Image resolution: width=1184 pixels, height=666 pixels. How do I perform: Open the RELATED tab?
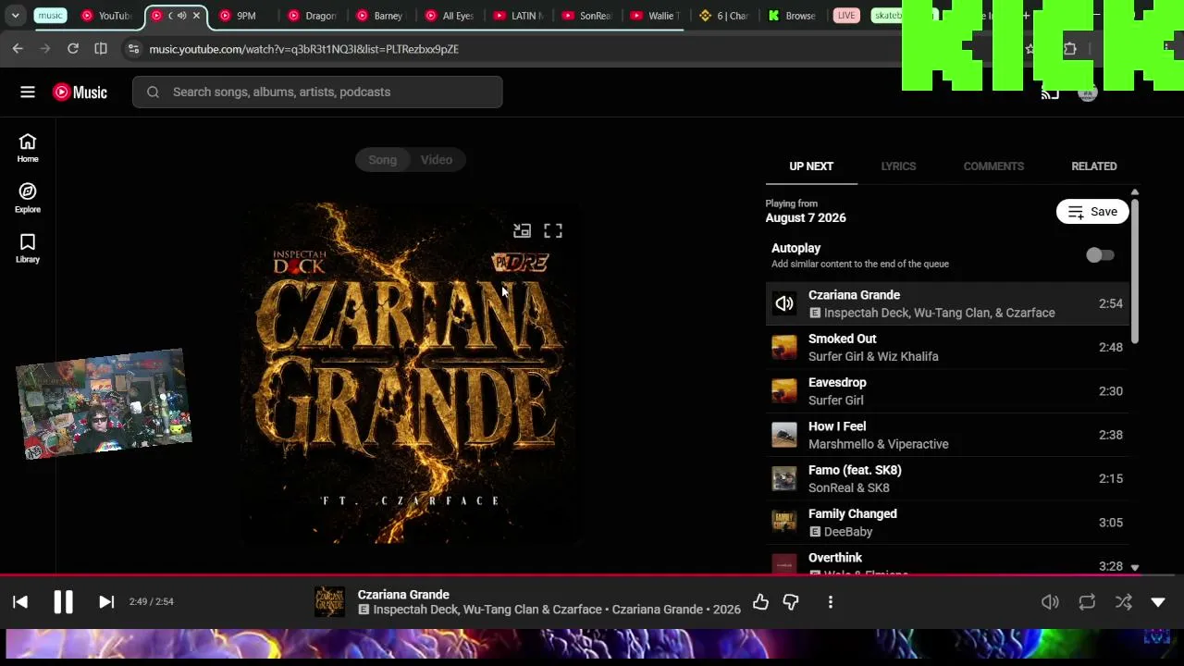pyautogui.click(x=1094, y=166)
